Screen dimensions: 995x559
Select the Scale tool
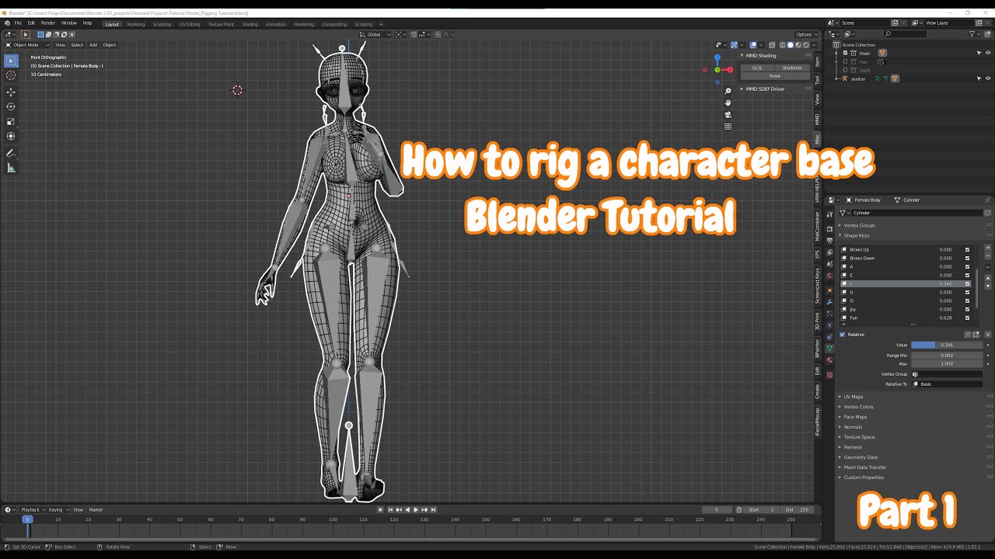click(x=11, y=122)
